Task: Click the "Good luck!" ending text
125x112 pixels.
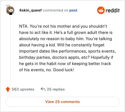Action: [x=63, y=70]
